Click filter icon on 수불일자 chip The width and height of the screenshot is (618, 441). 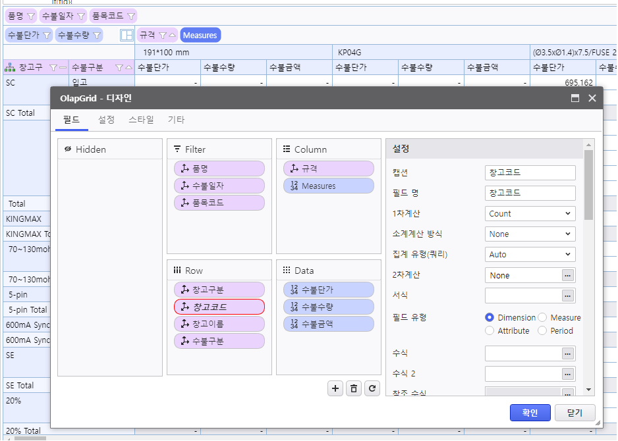tap(81, 16)
